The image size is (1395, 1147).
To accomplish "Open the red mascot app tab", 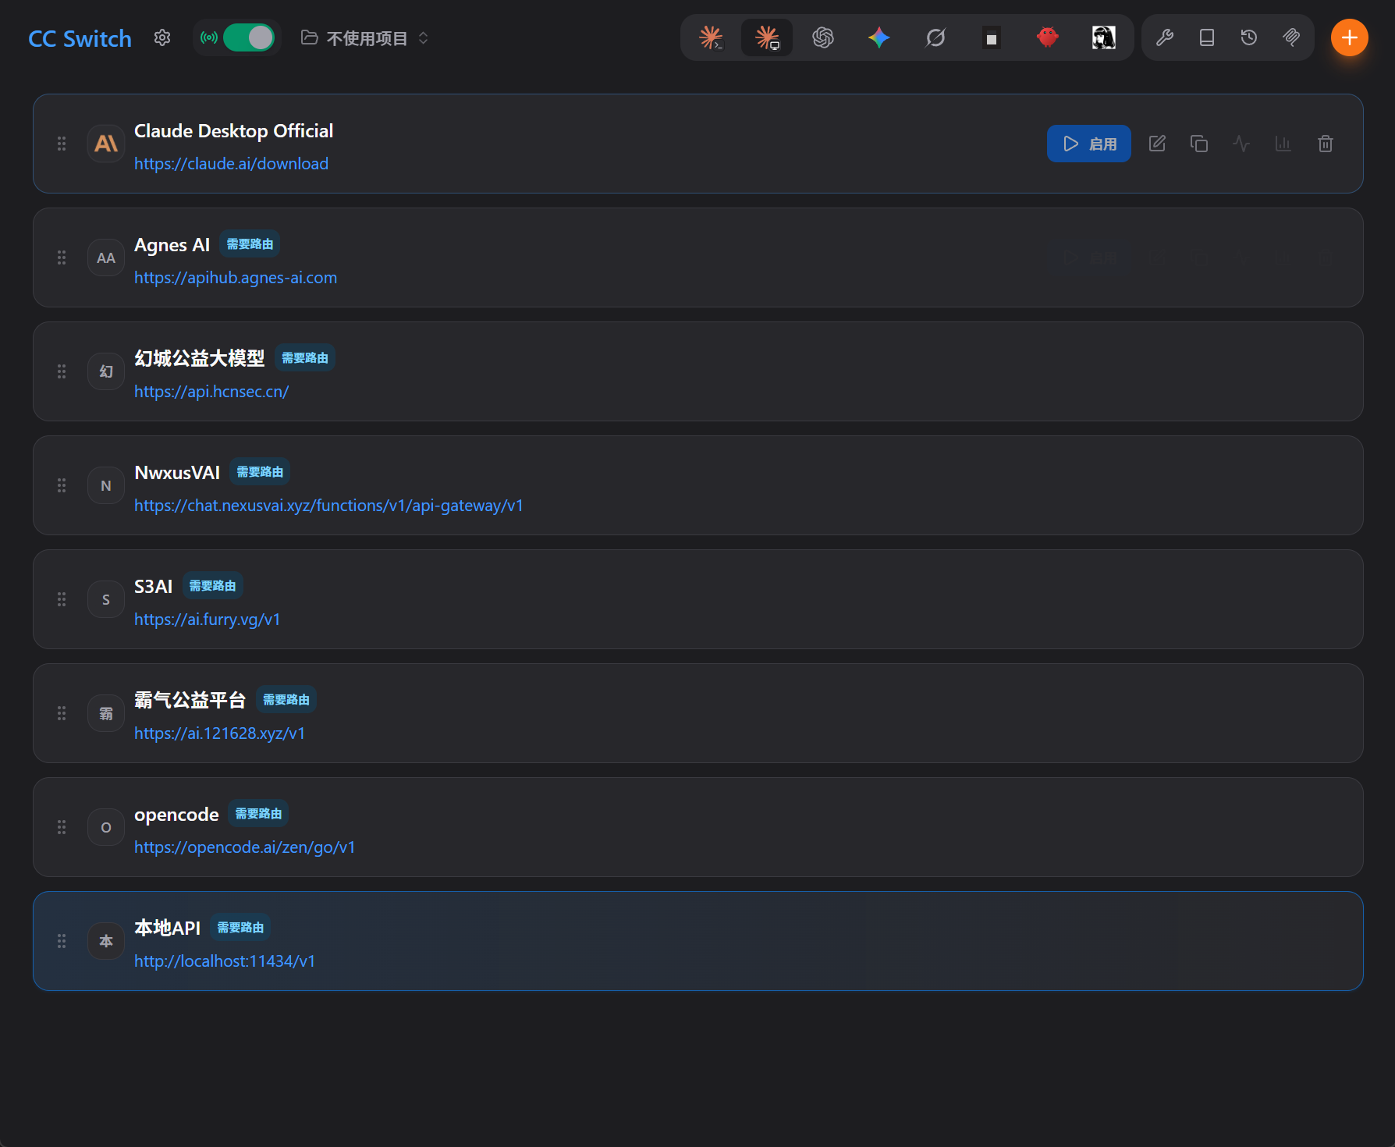I will 1048,37.
